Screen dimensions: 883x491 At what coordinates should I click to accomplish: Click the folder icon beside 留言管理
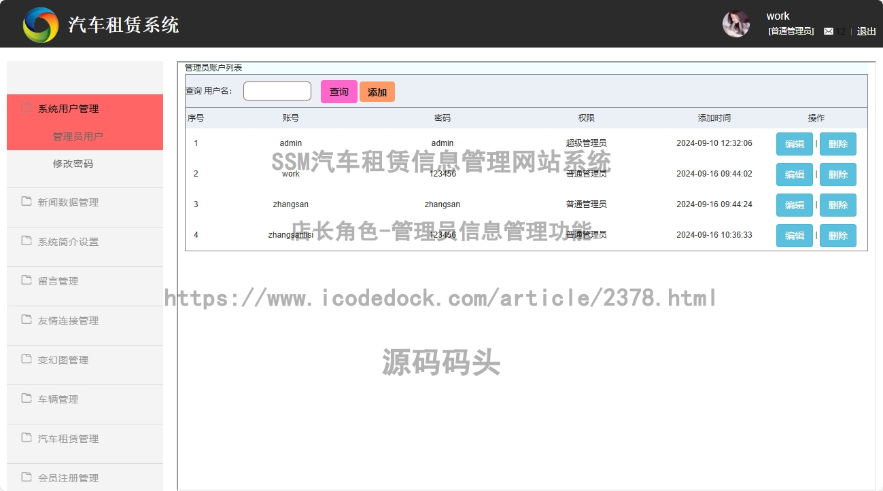(x=27, y=280)
